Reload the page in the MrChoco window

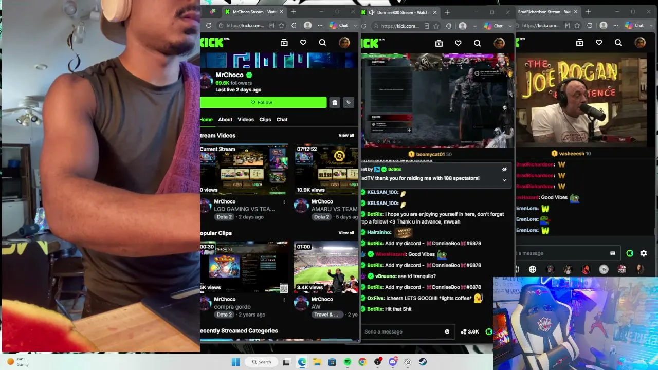[209, 25]
